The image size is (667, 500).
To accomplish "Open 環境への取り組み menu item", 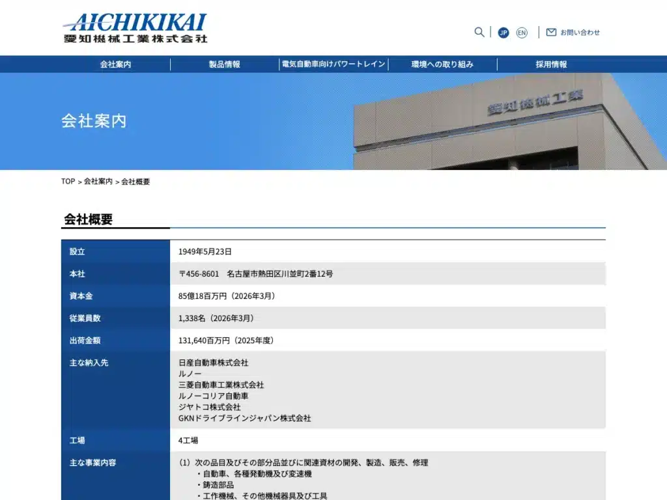I will pyautogui.click(x=442, y=64).
